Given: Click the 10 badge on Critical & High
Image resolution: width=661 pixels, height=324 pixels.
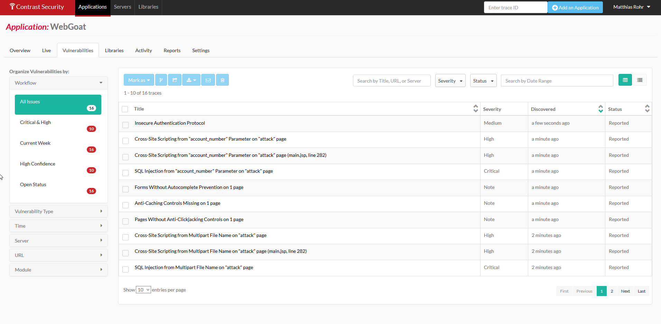Looking at the screenshot, I should 91,129.
